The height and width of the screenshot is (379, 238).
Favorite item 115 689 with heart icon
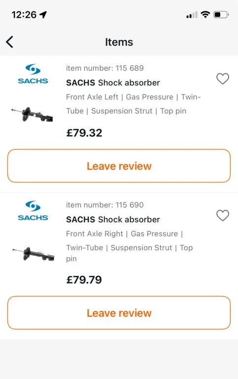(x=223, y=78)
